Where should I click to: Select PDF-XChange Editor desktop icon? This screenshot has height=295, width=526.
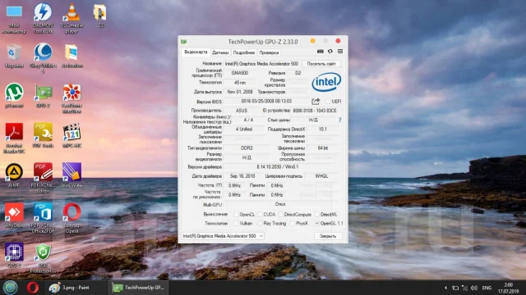coord(43,178)
